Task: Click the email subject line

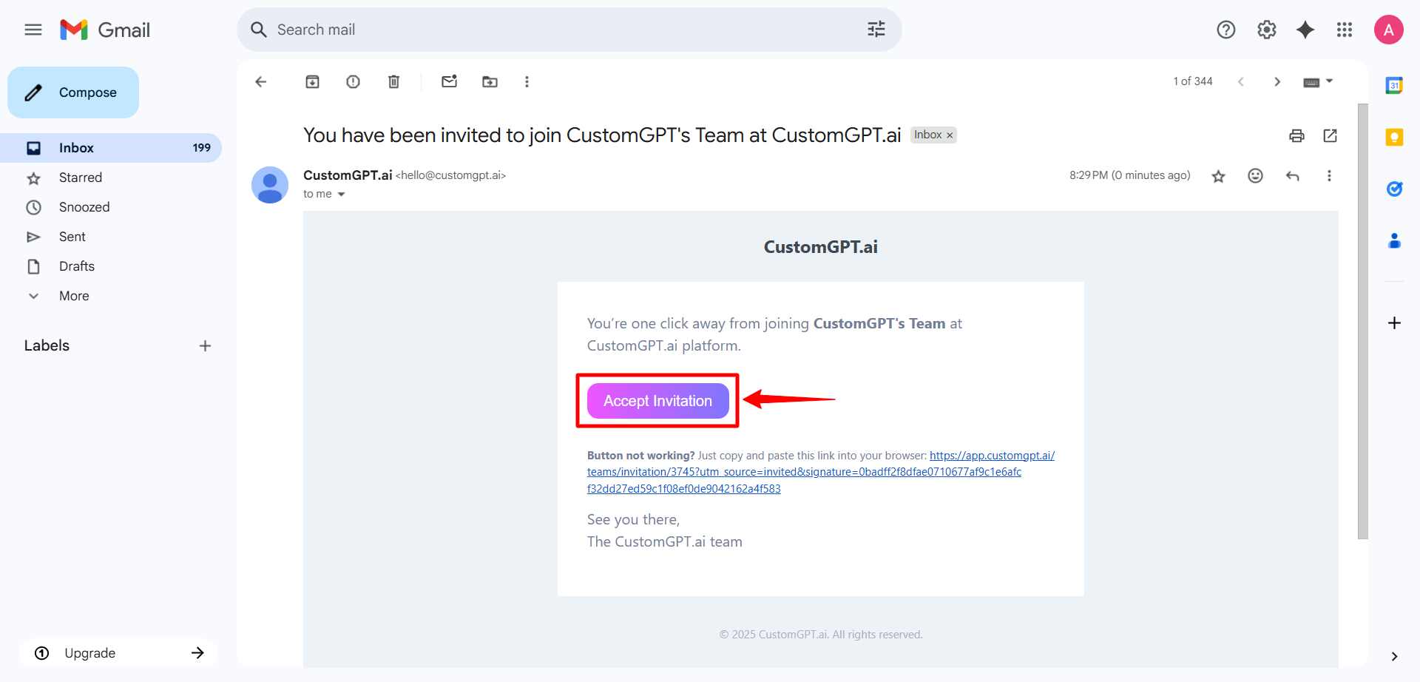Action: (602, 135)
